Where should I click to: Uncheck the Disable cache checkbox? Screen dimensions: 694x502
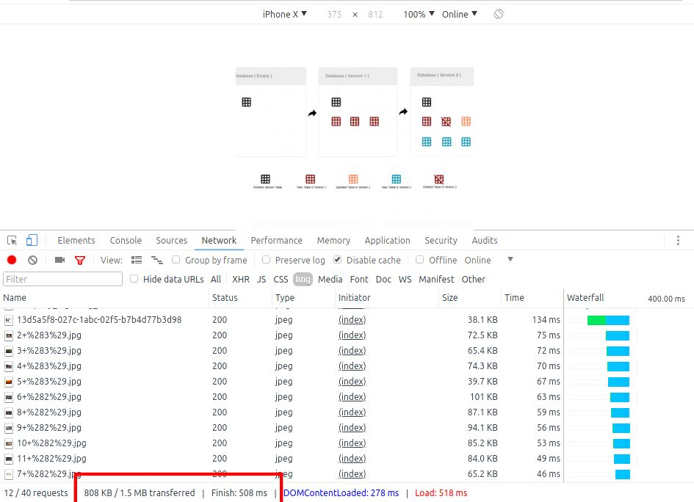coord(337,260)
